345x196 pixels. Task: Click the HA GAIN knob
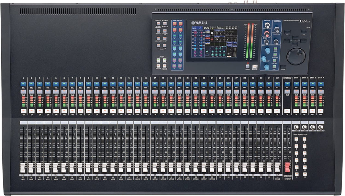267,25
